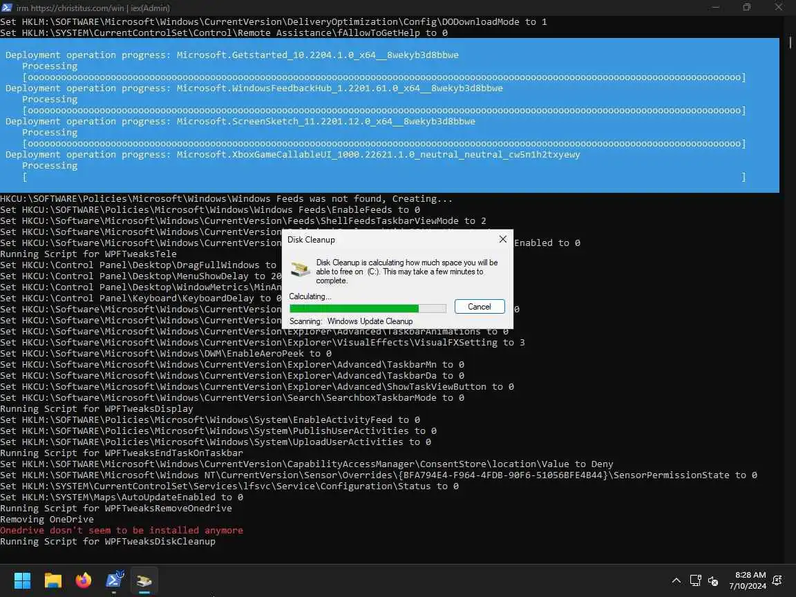Click the TaskbarMn registry line

pyautogui.click(x=232, y=365)
